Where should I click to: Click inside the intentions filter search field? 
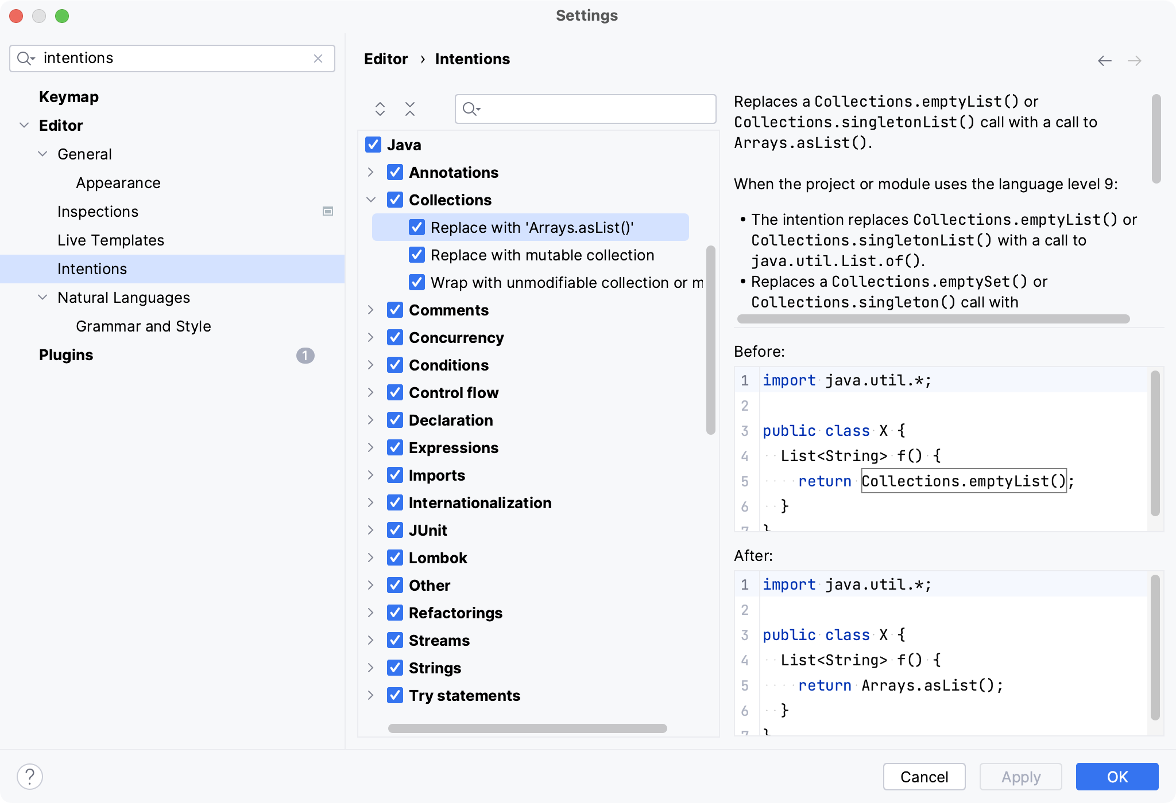pos(597,109)
